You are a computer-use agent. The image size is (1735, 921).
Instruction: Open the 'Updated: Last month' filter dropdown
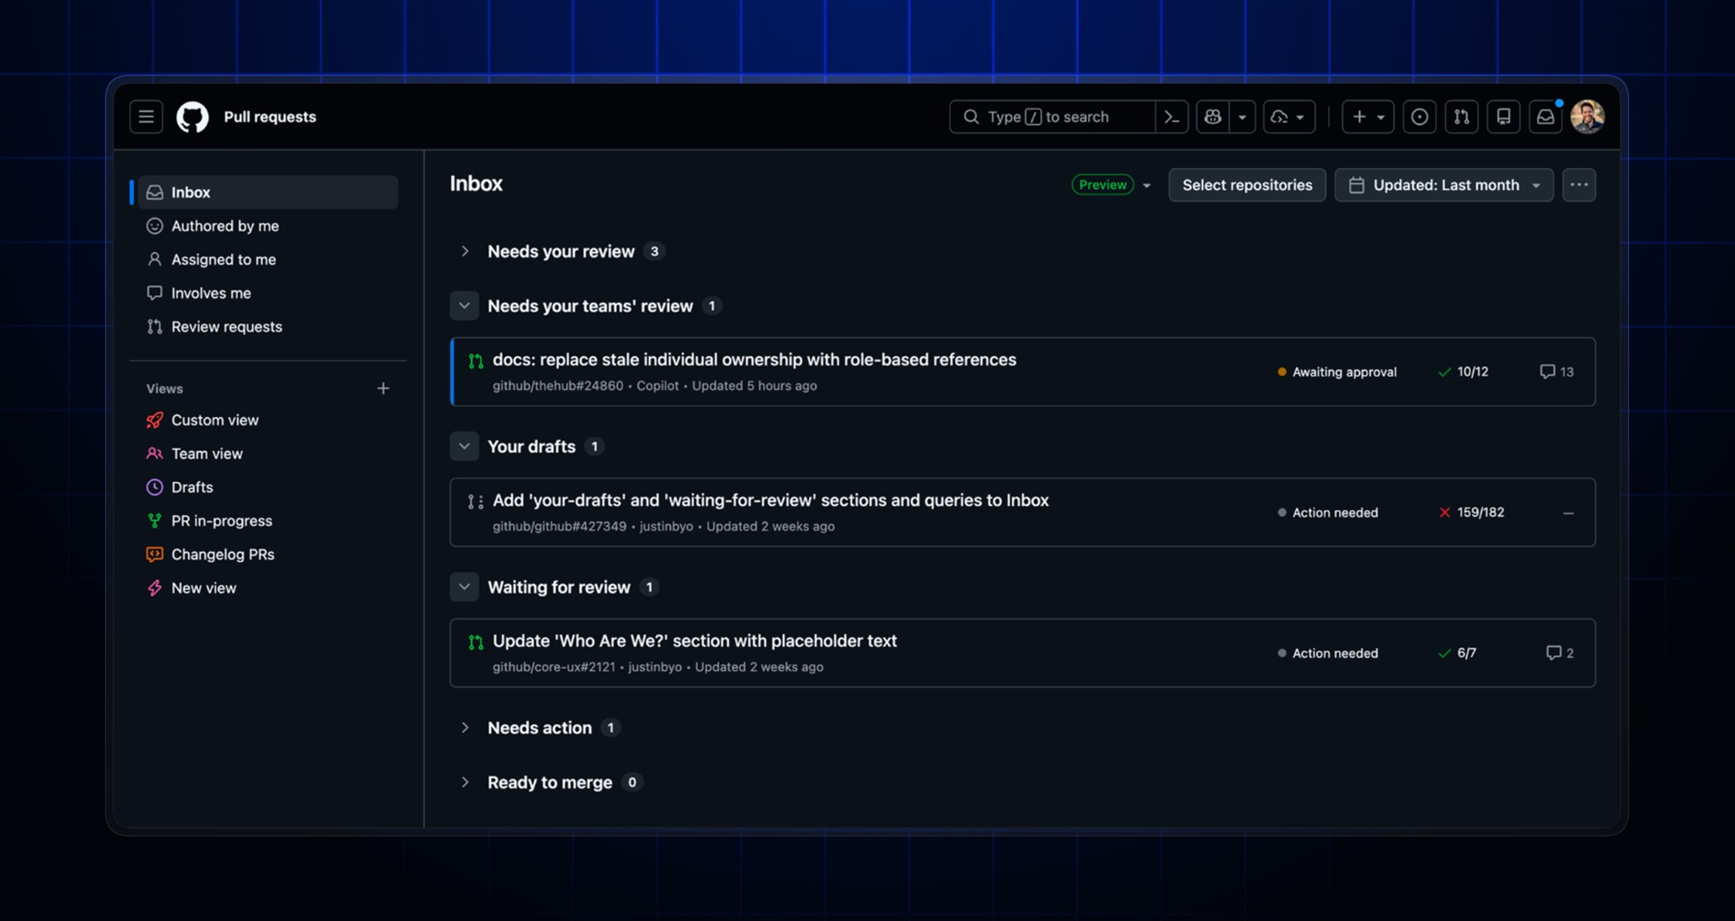pyautogui.click(x=1443, y=185)
